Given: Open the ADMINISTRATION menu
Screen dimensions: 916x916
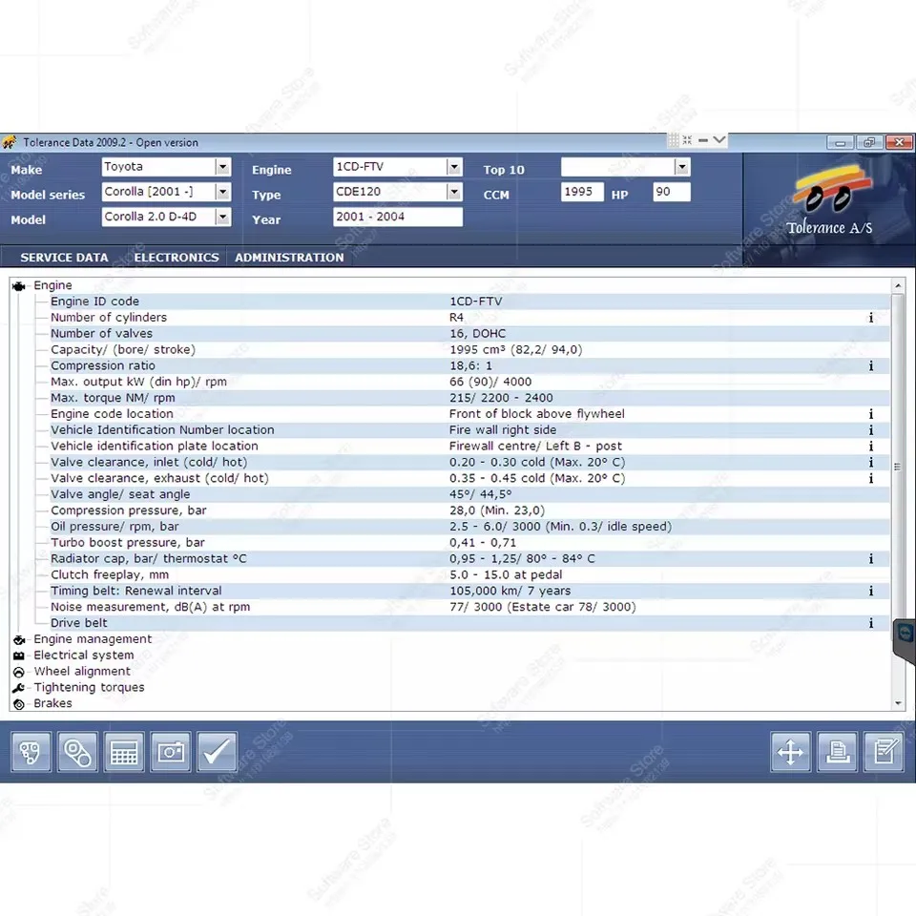Looking at the screenshot, I should coord(289,257).
